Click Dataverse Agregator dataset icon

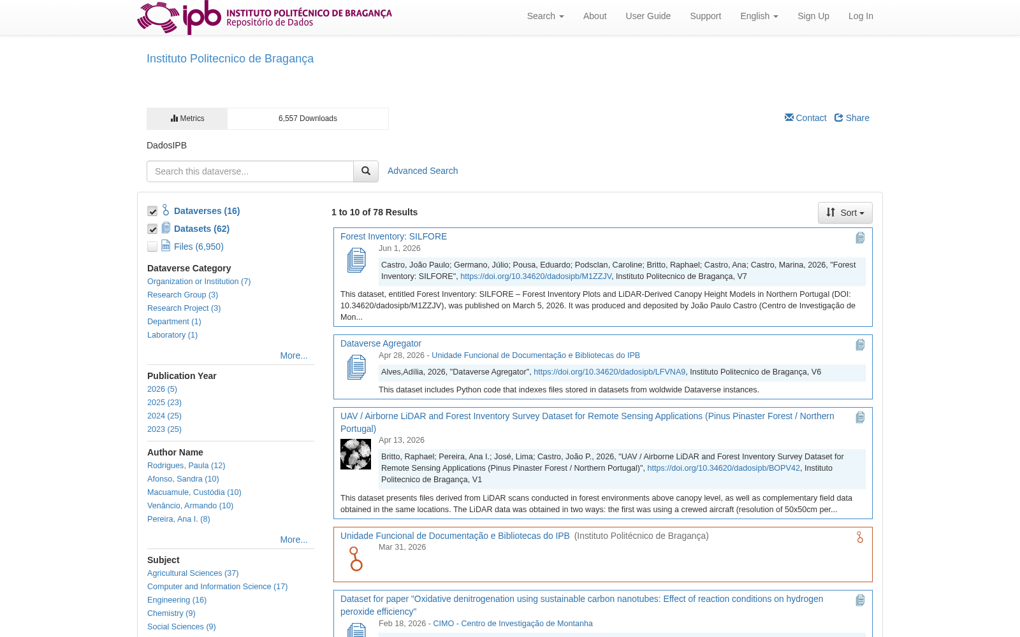click(356, 367)
